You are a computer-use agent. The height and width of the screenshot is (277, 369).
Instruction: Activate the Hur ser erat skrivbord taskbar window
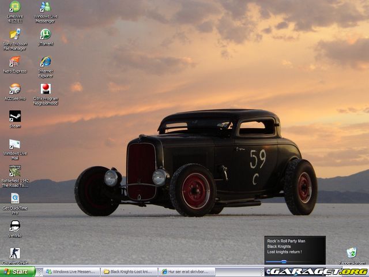click(187, 271)
